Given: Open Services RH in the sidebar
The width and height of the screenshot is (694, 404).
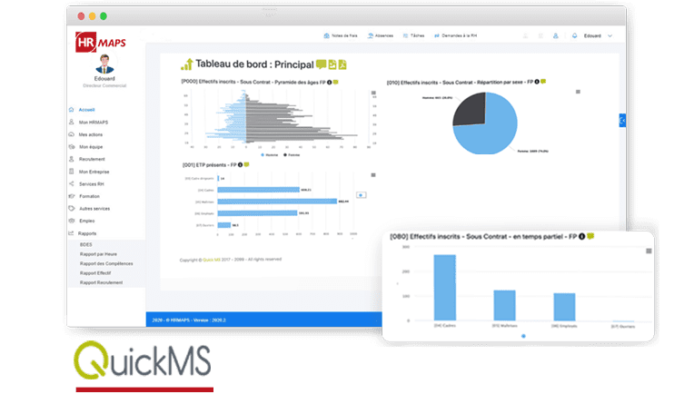Looking at the screenshot, I should point(92,184).
